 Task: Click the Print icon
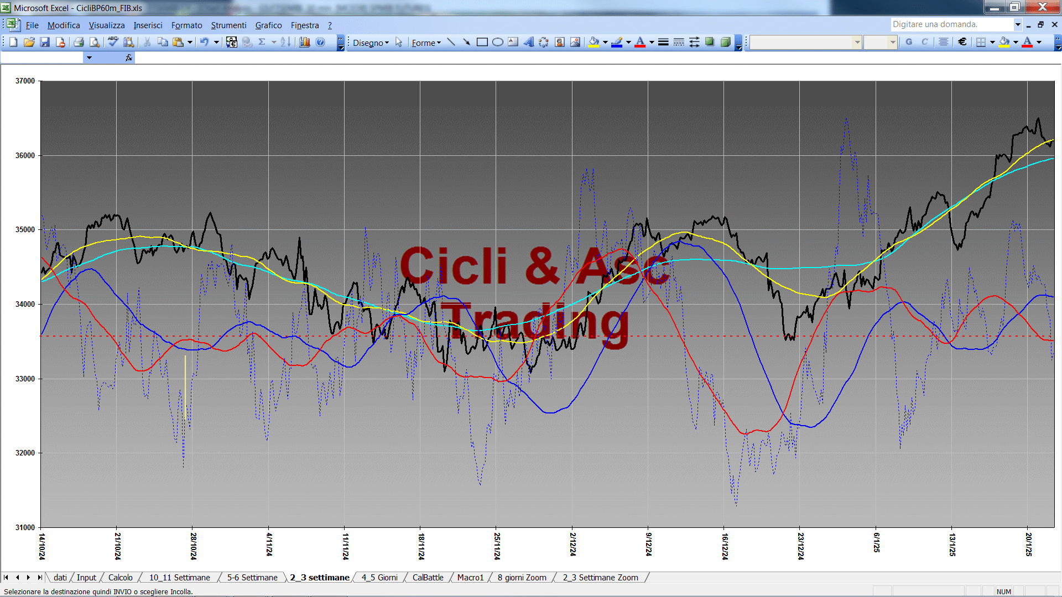tap(79, 42)
